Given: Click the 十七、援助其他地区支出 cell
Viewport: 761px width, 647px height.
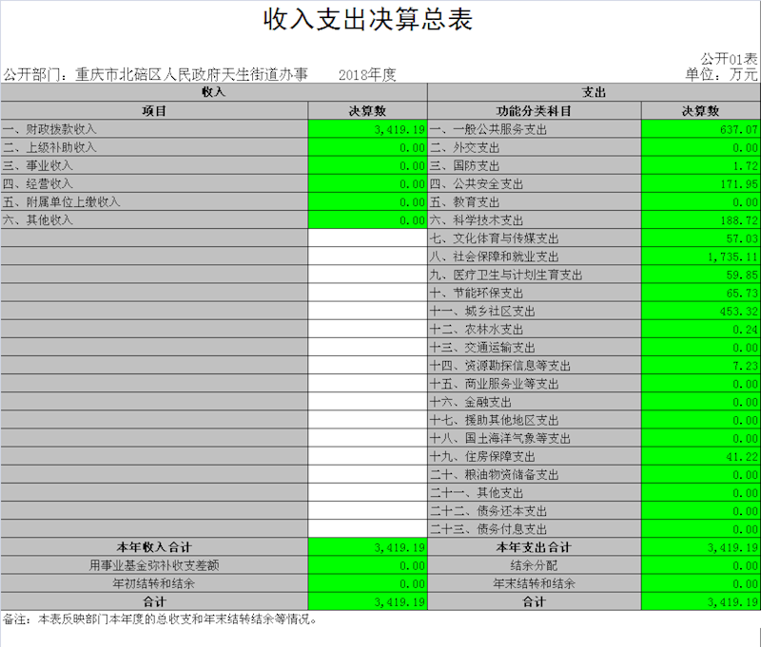Looking at the screenshot, I should 535,420.
